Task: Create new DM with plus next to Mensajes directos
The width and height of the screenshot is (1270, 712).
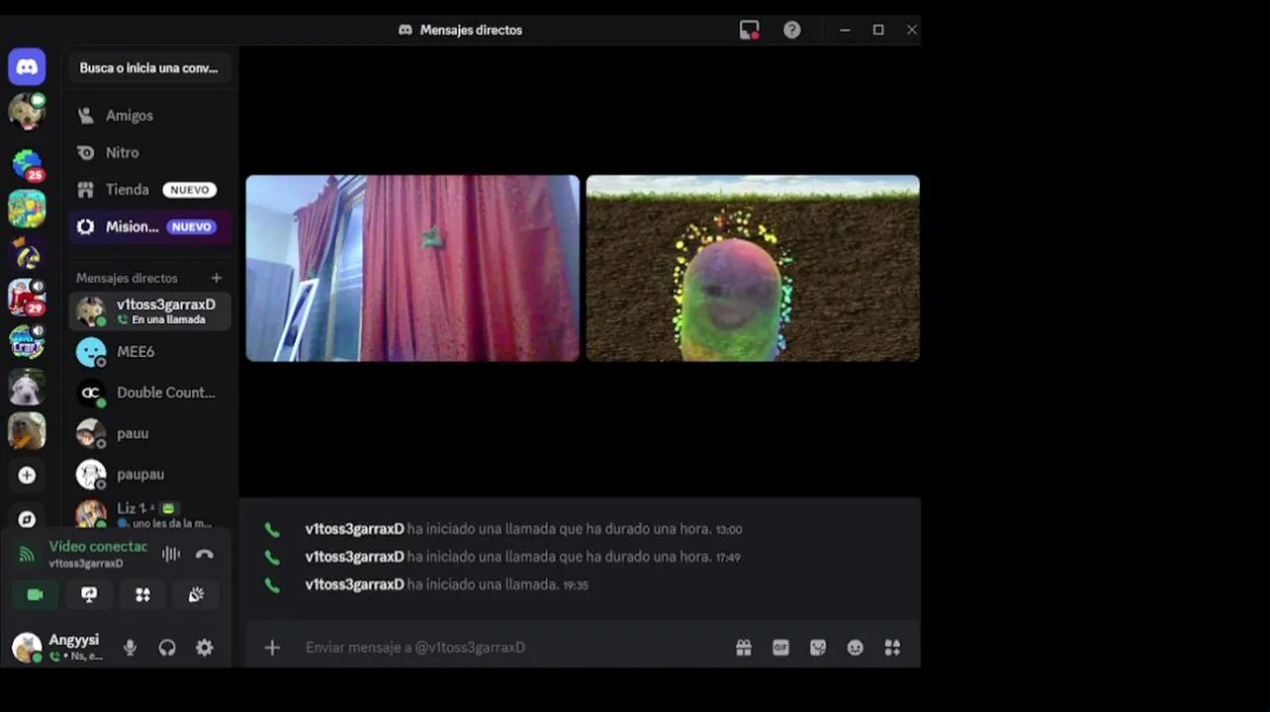Action: click(x=217, y=278)
